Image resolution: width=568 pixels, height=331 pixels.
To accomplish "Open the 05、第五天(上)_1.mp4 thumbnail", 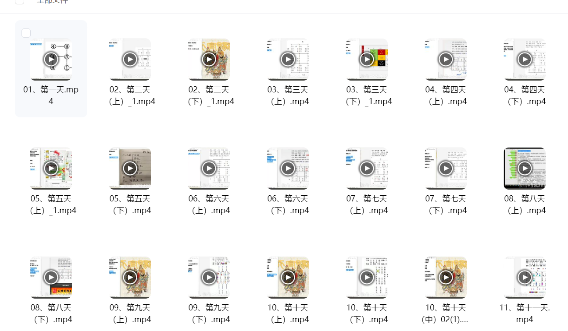I will tap(51, 168).
